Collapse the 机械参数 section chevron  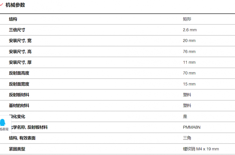pos(1,5)
